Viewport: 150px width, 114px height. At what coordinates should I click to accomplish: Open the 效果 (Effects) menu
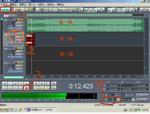pos(41,5)
